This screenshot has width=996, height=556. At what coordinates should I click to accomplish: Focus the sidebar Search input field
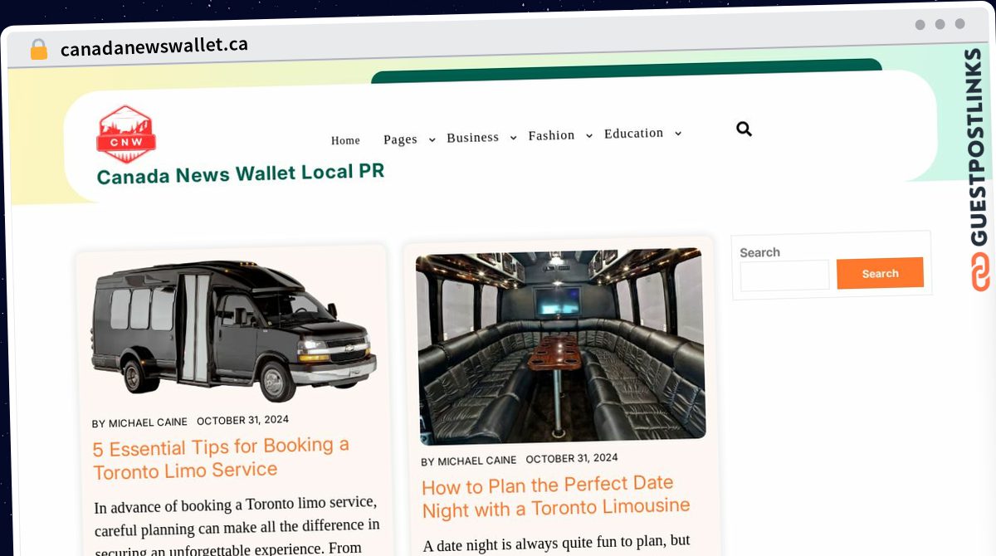[x=784, y=275]
